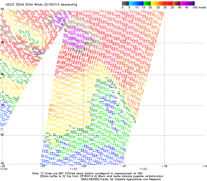The width and height of the screenshot is (207, 181).
Task: Click the gray 0-5 knots color swatch
Action: (125, 3)
